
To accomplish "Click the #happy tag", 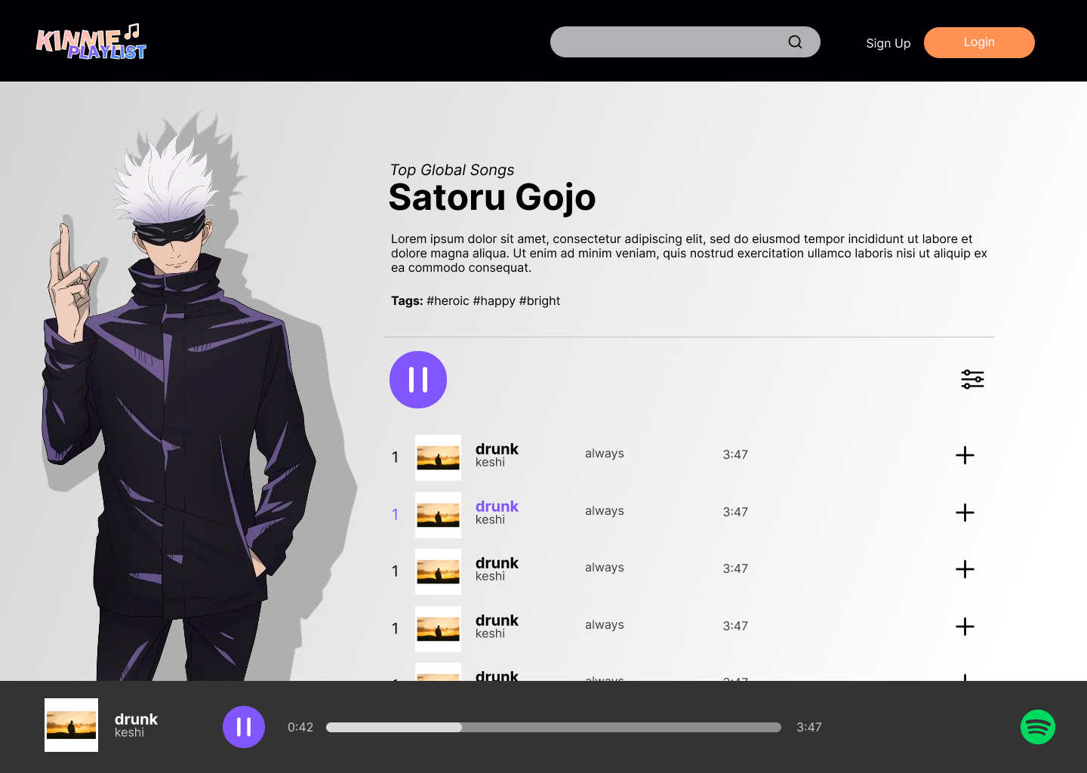I will [494, 300].
